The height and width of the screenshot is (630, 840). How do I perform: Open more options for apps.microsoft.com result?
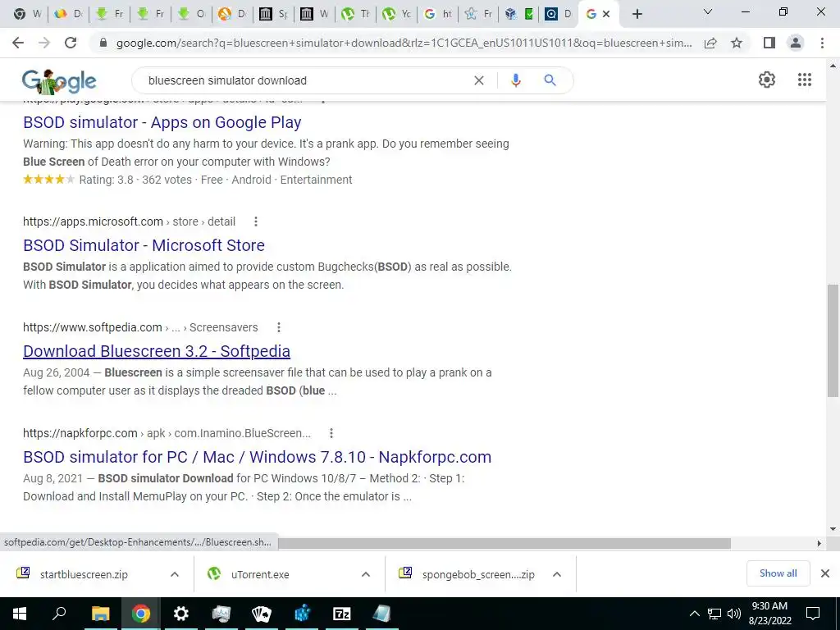(x=256, y=221)
